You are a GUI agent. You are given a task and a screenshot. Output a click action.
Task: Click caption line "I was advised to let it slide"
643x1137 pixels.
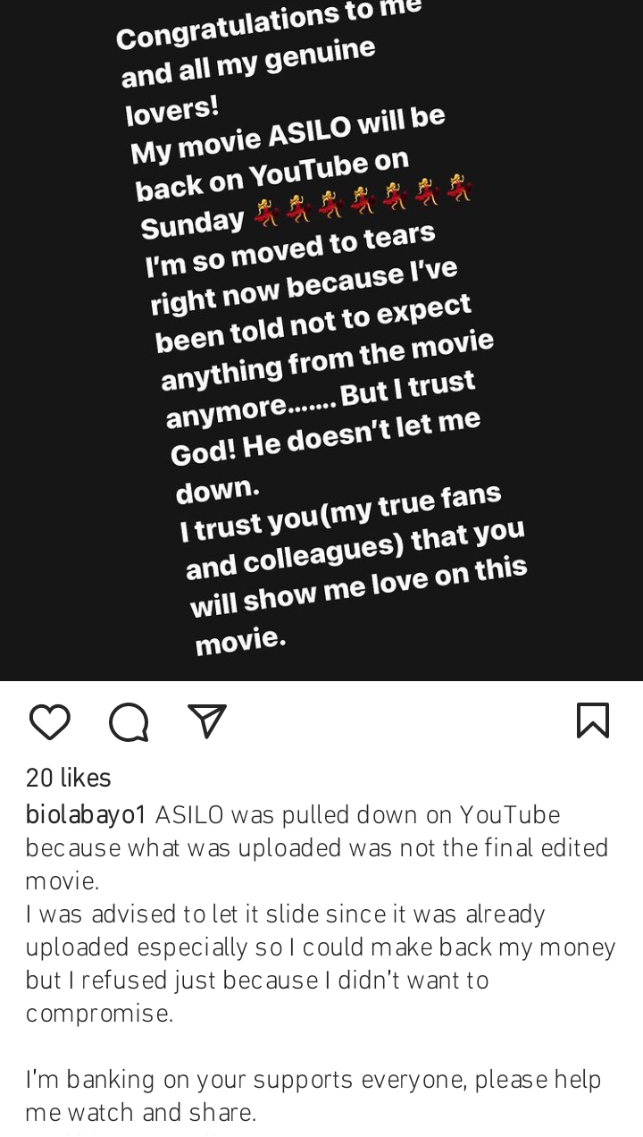(286, 914)
